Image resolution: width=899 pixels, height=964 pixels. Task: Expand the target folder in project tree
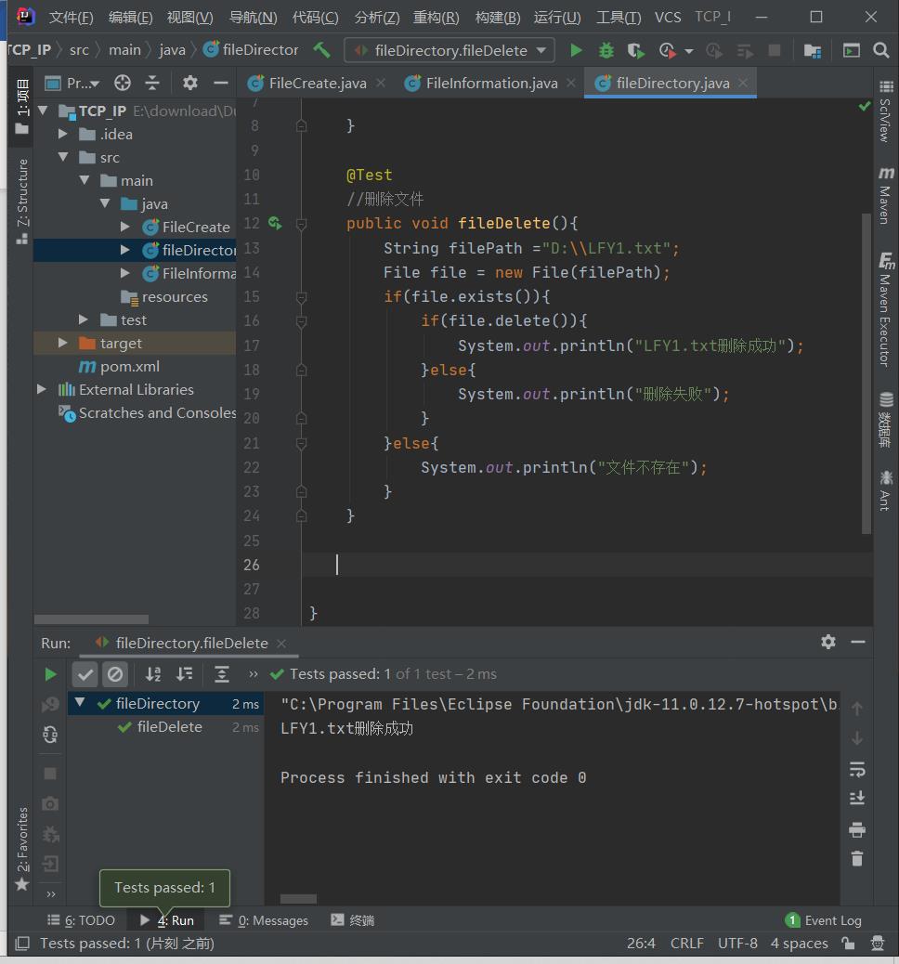[63, 343]
